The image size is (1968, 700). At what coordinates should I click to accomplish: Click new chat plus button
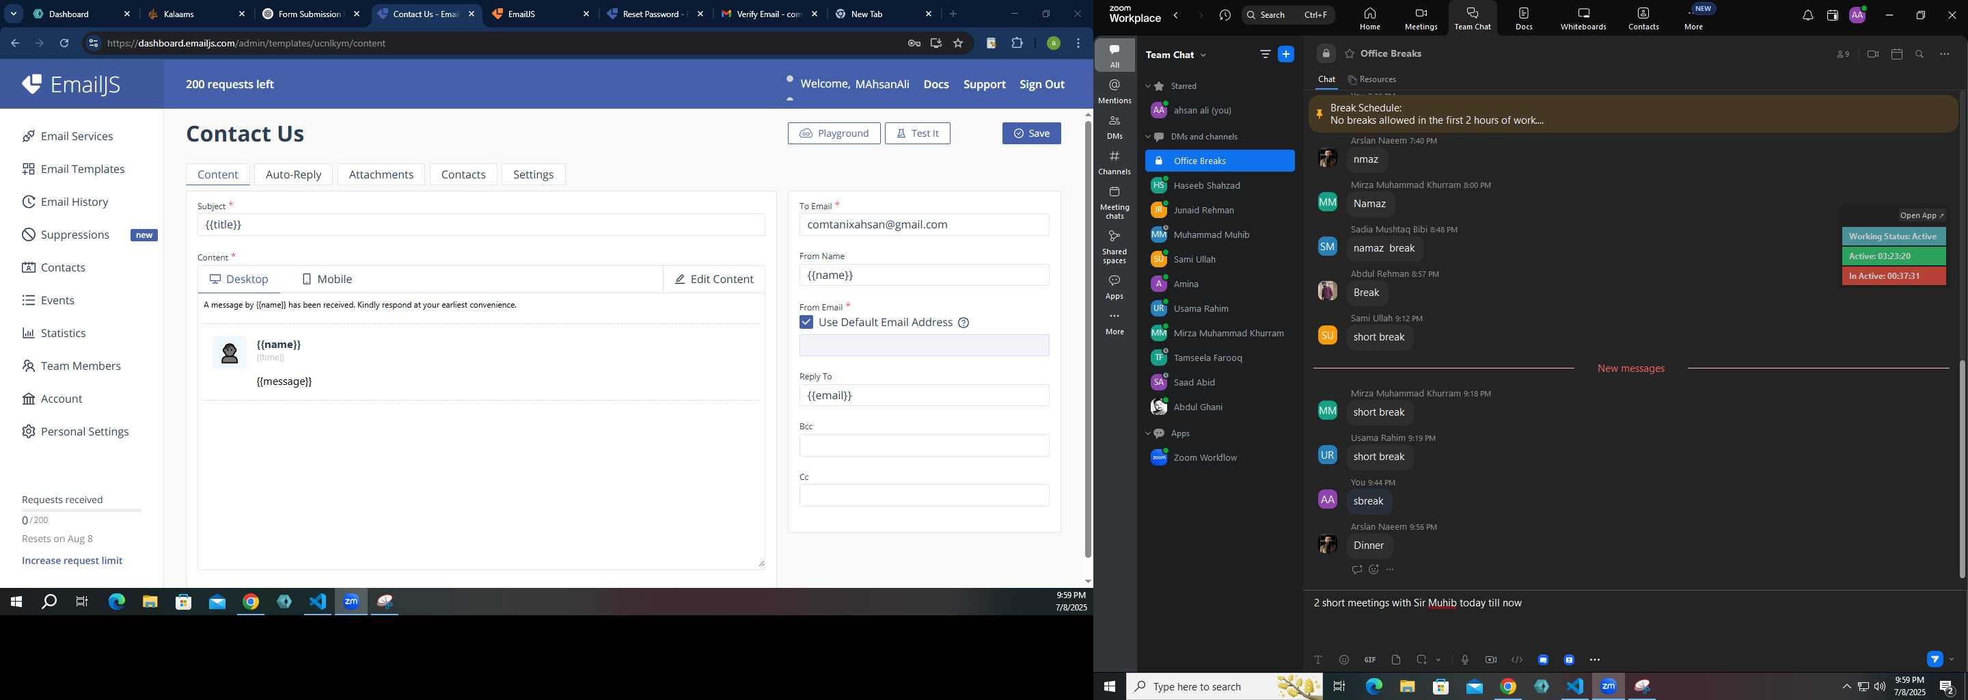pos(1286,54)
